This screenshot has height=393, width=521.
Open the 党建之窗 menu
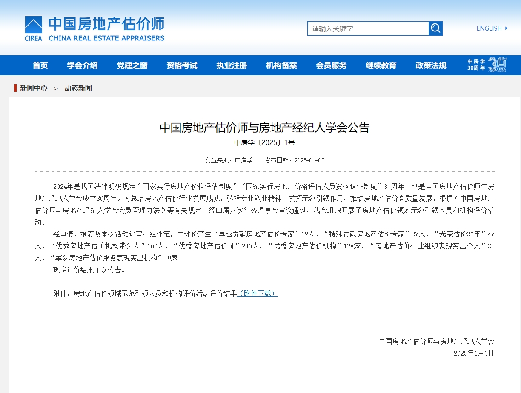coord(132,65)
